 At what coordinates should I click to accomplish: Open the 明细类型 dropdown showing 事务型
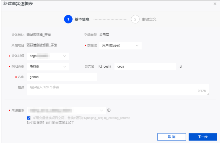pos(48,67)
